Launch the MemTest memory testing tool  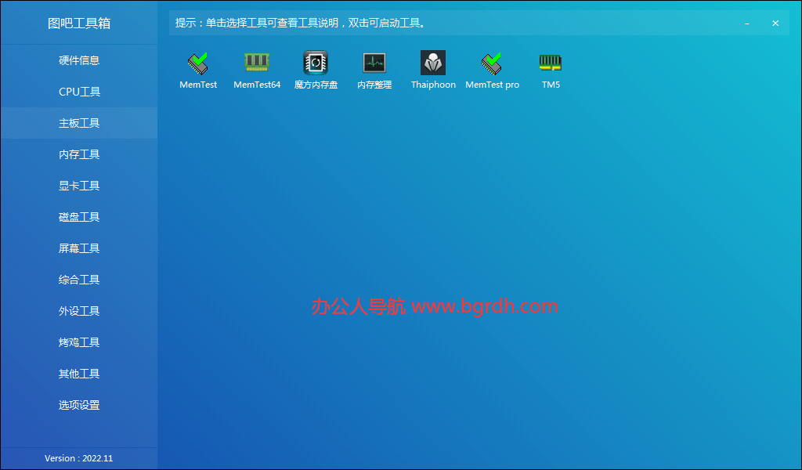[198, 69]
